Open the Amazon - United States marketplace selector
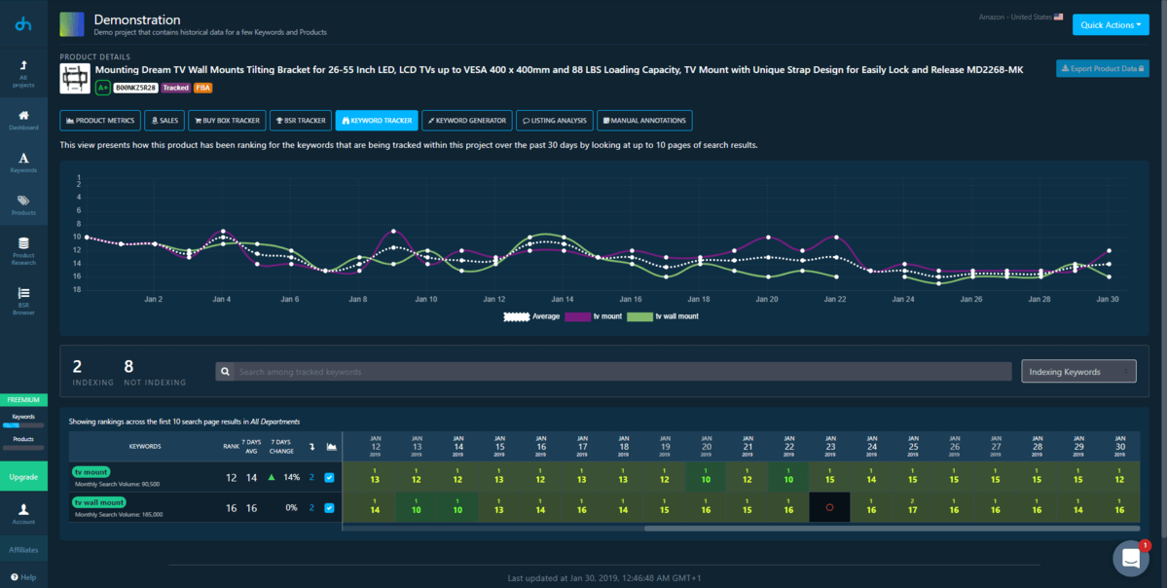The image size is (1168, 588). [x=1020, y=16]
